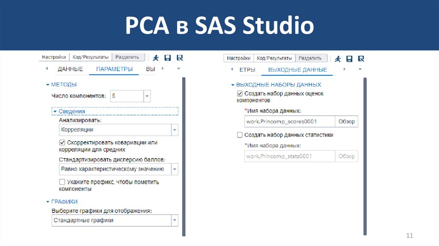Open tab list menu in left panel
This screenshot has width=439, height=246.
(179, 69)
